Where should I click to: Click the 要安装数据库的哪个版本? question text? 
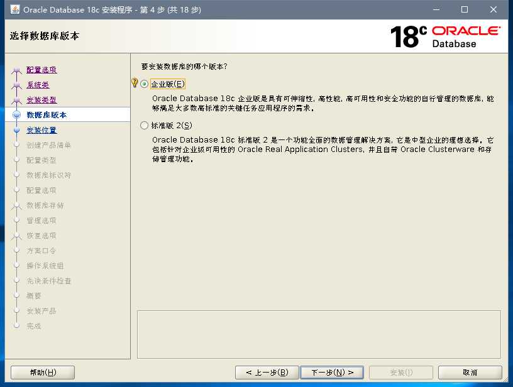[184, 67]
